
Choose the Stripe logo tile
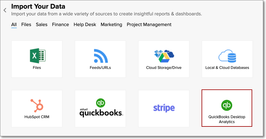(x=164, y=109)
